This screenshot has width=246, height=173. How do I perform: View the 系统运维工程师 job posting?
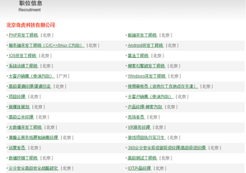[23, 66]
